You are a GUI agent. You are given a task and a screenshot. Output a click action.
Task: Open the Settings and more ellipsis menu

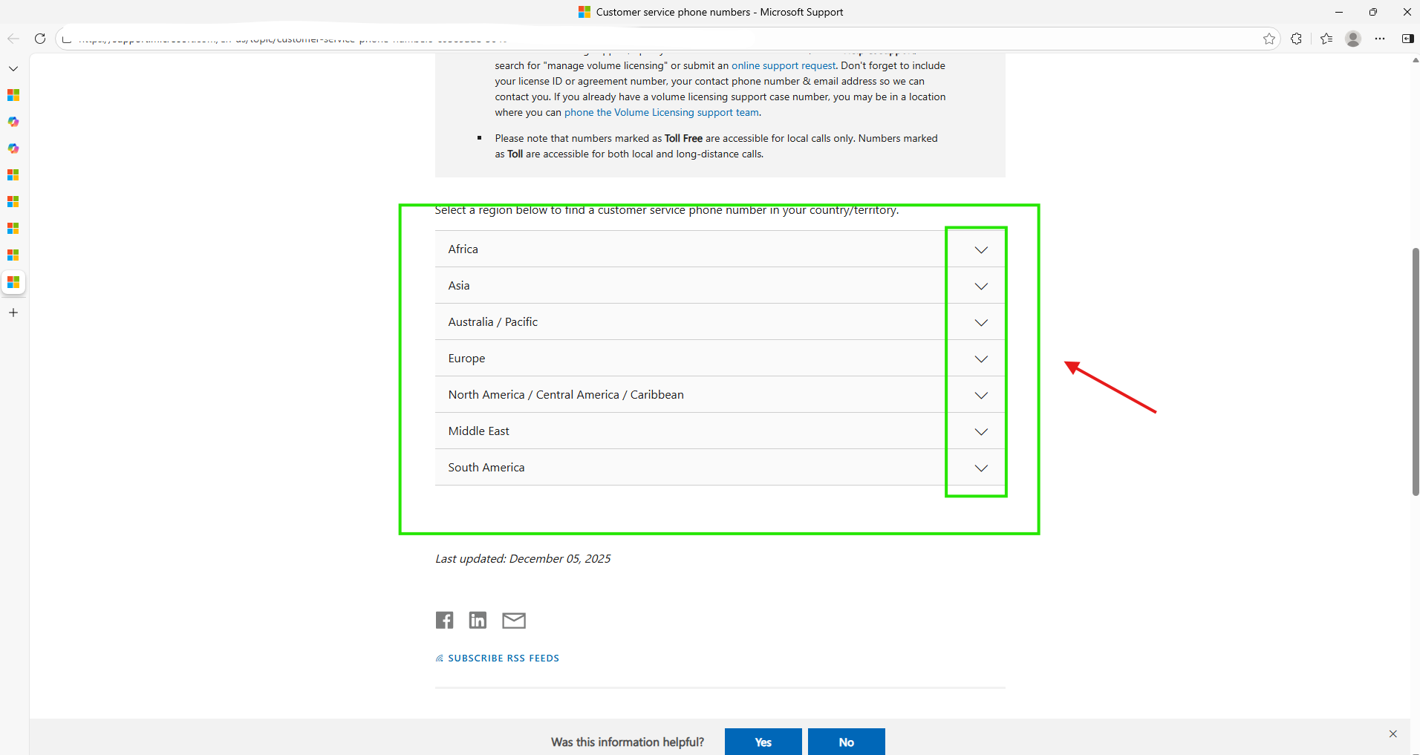coord(1380,39)
